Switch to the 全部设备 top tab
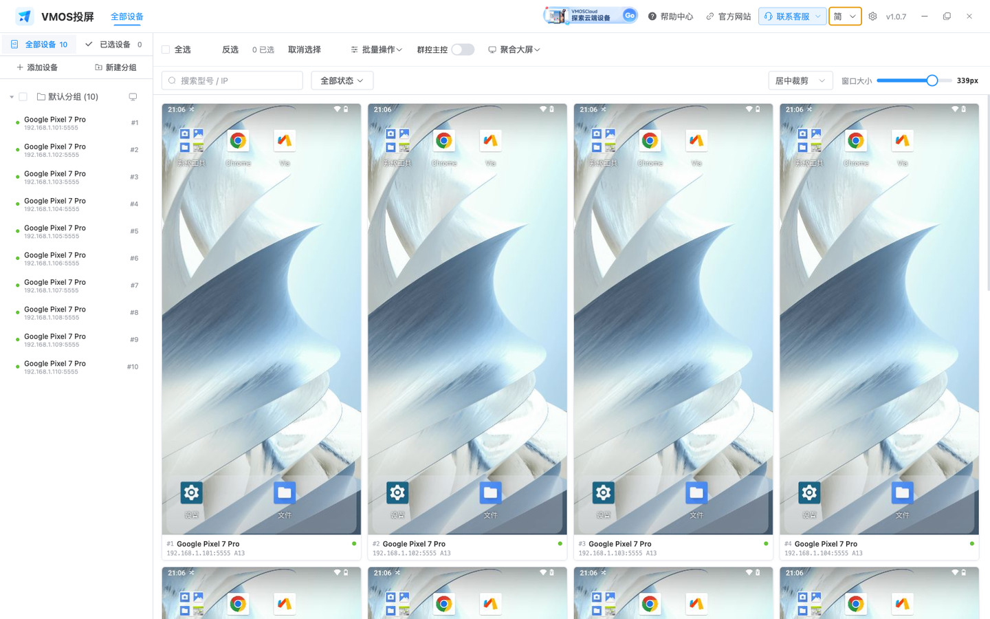Screen dimensions: 990x619 (127, 17)
